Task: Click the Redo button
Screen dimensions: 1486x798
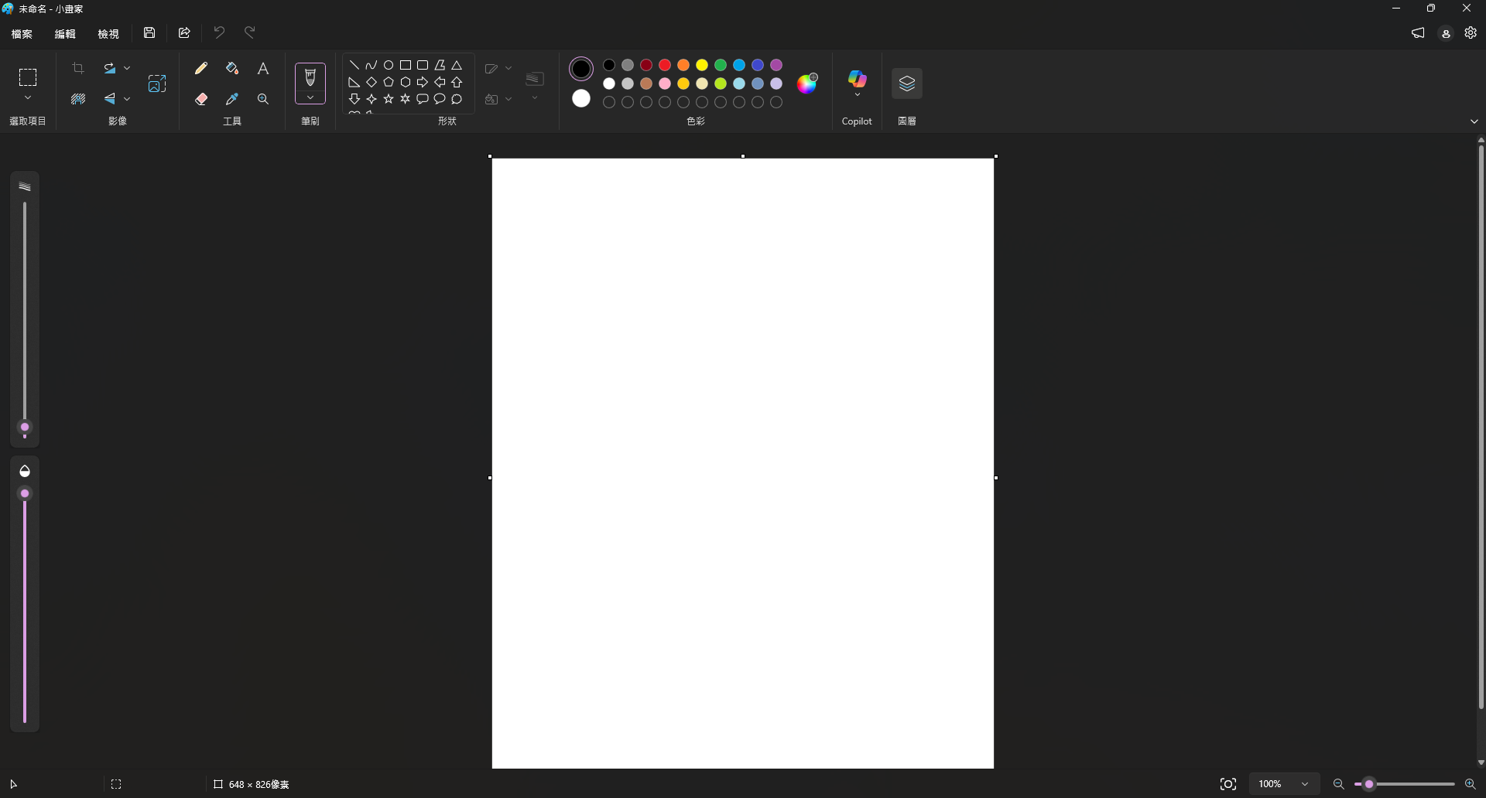Action: 249,32
